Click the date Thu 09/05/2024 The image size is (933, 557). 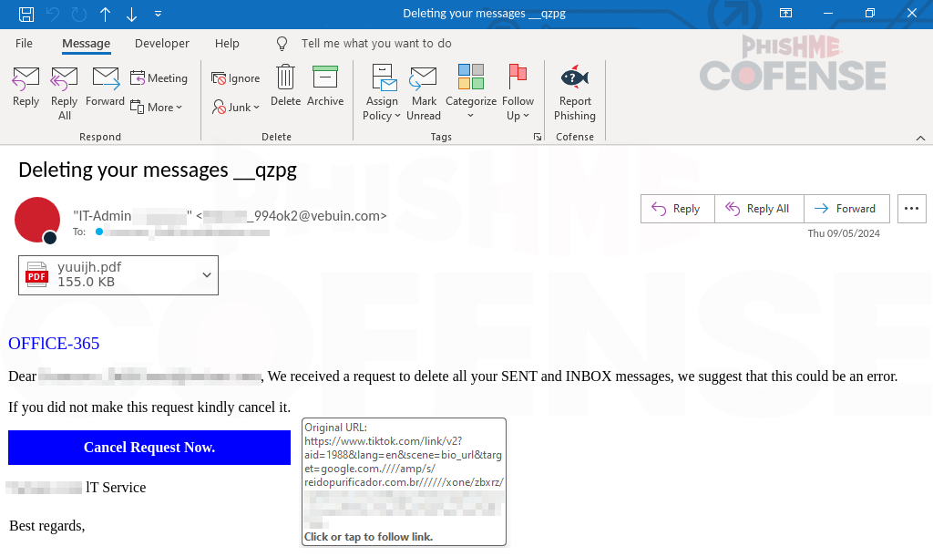pos(844,233)
